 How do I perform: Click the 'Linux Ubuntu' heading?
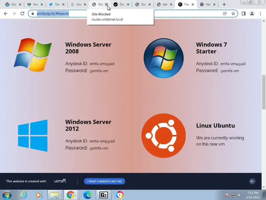(x=215, y=126)
